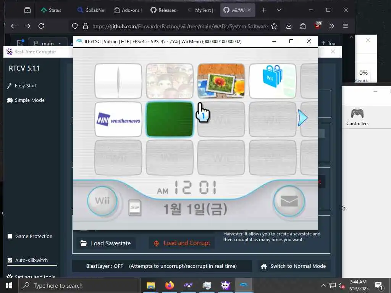
Task: Open Controllers in the Dolphin window
Action: point(357,117)
